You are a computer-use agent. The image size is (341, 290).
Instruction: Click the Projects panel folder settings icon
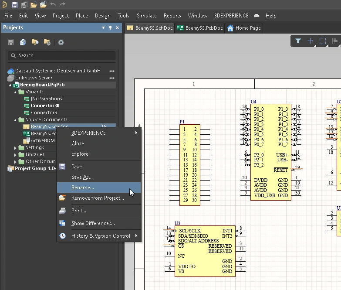pyautogui.click(x=47, y=42)
